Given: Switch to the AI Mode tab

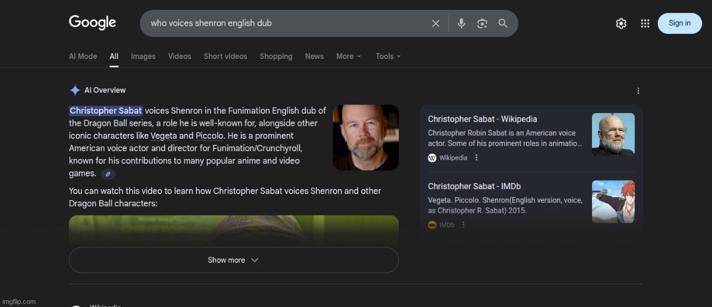Looking at the screenshot, I should 82,56.
